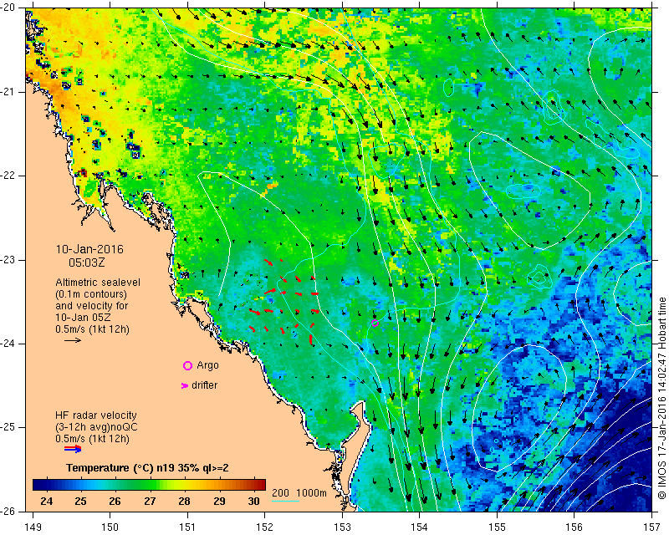Click longitude axis label 154
669x535 pixels.
[420, 527]
